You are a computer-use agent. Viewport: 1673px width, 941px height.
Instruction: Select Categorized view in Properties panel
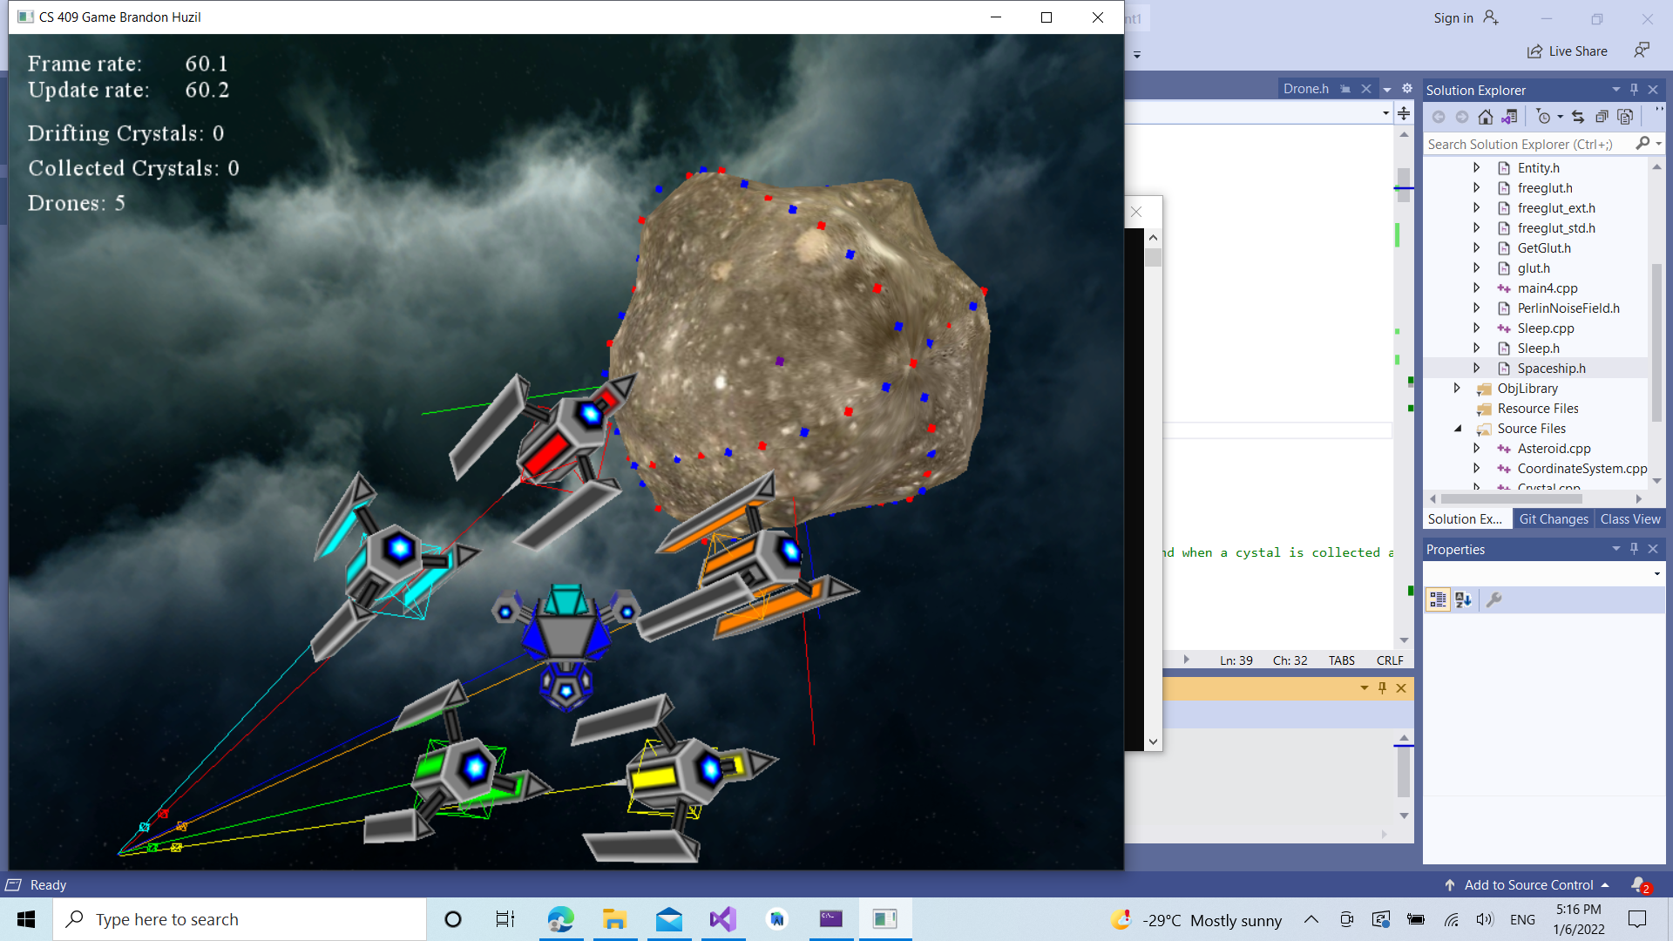pos(1438,599)
